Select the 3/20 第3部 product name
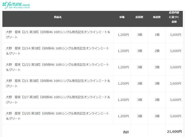Image resolution: width=185 pixels, height=137 pixels. (58, 116)
